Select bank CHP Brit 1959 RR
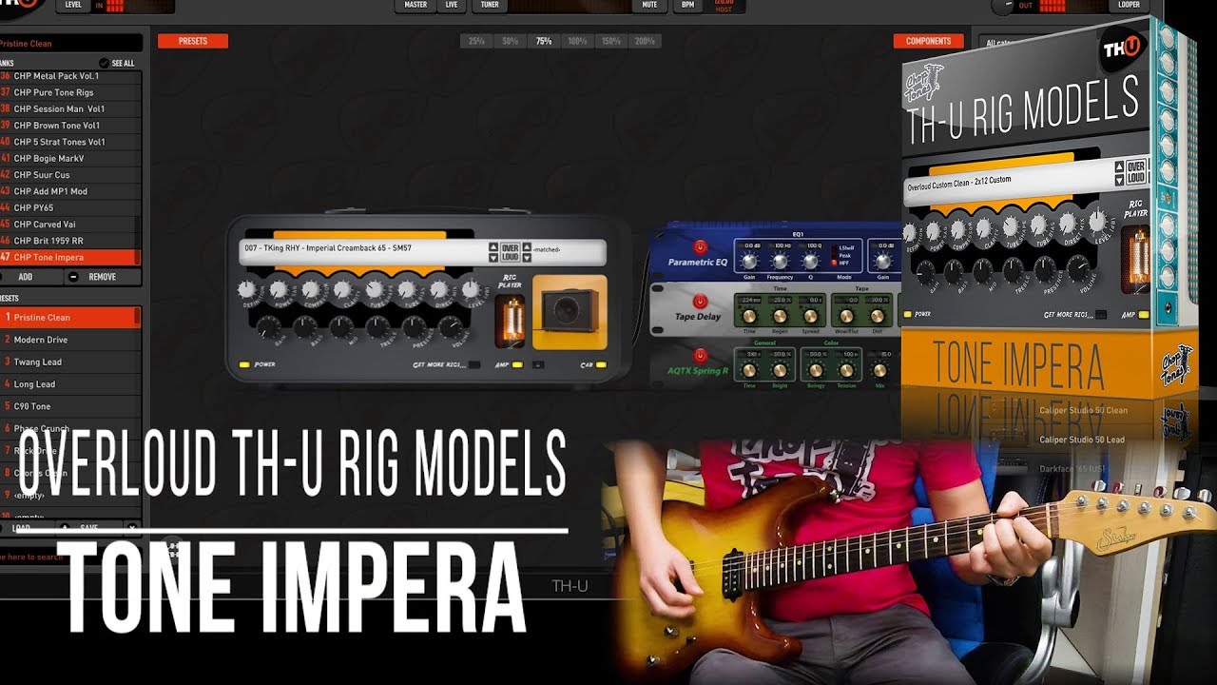This screenshot has height=685, width=1217. [70, 241]
